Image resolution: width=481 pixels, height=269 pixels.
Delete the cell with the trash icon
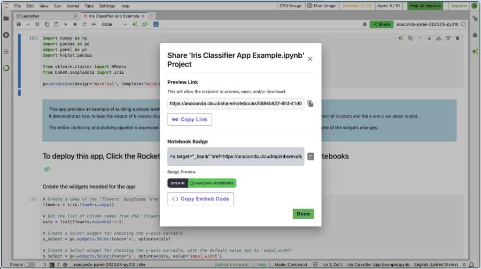pyautogui.click(x=458, y=38)
